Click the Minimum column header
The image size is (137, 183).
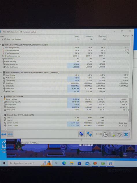click(89, 36)
